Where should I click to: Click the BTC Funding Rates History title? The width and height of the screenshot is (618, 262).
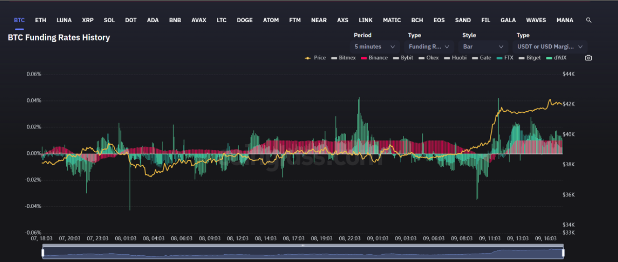click(59, 38)
